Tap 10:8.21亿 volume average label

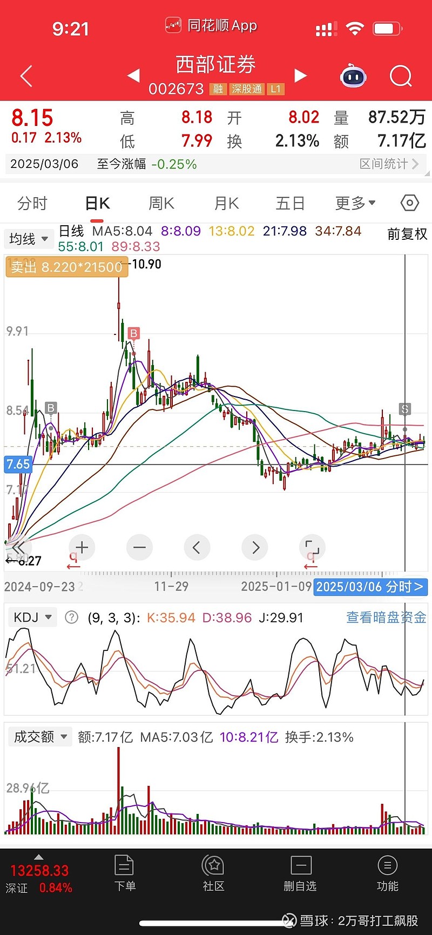249,737
